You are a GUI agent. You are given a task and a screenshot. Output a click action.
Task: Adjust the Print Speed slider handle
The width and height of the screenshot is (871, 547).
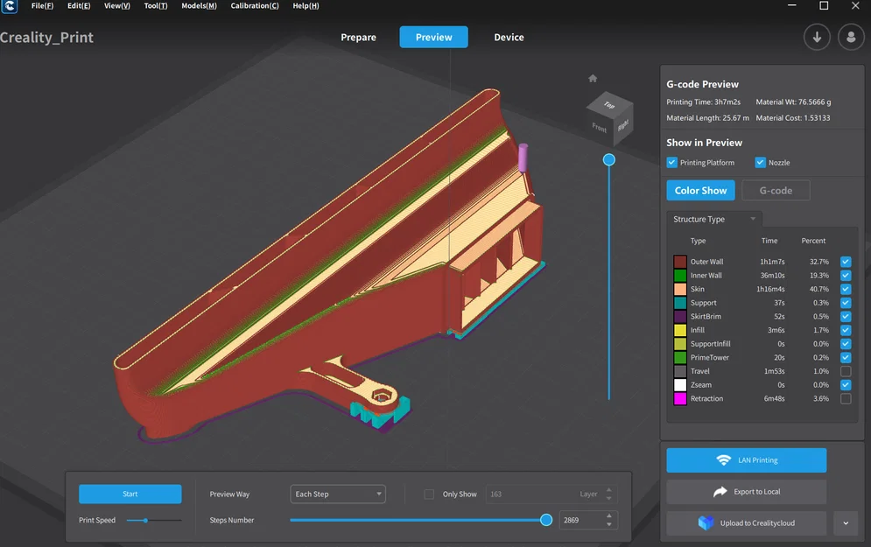pyautogui.click(x=145, y=521)
